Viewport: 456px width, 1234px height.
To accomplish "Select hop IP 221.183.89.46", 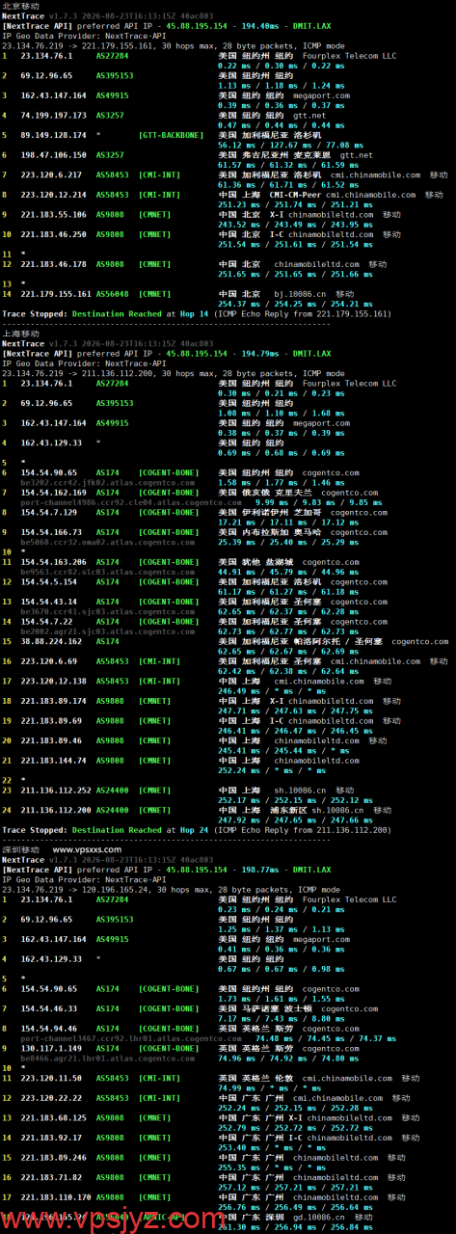I will (51, 740).
